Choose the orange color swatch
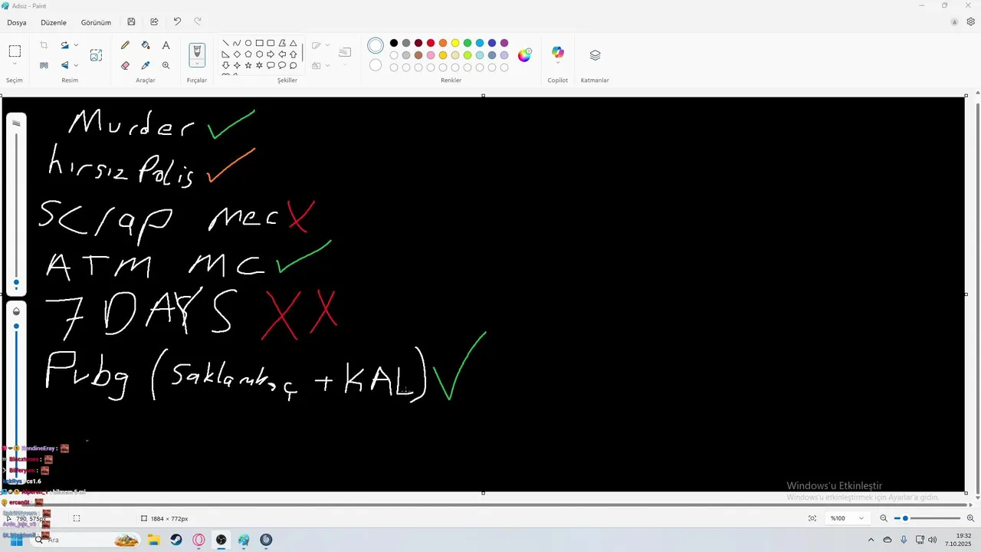This screenshot has height=552, width=981. (443, 43)
